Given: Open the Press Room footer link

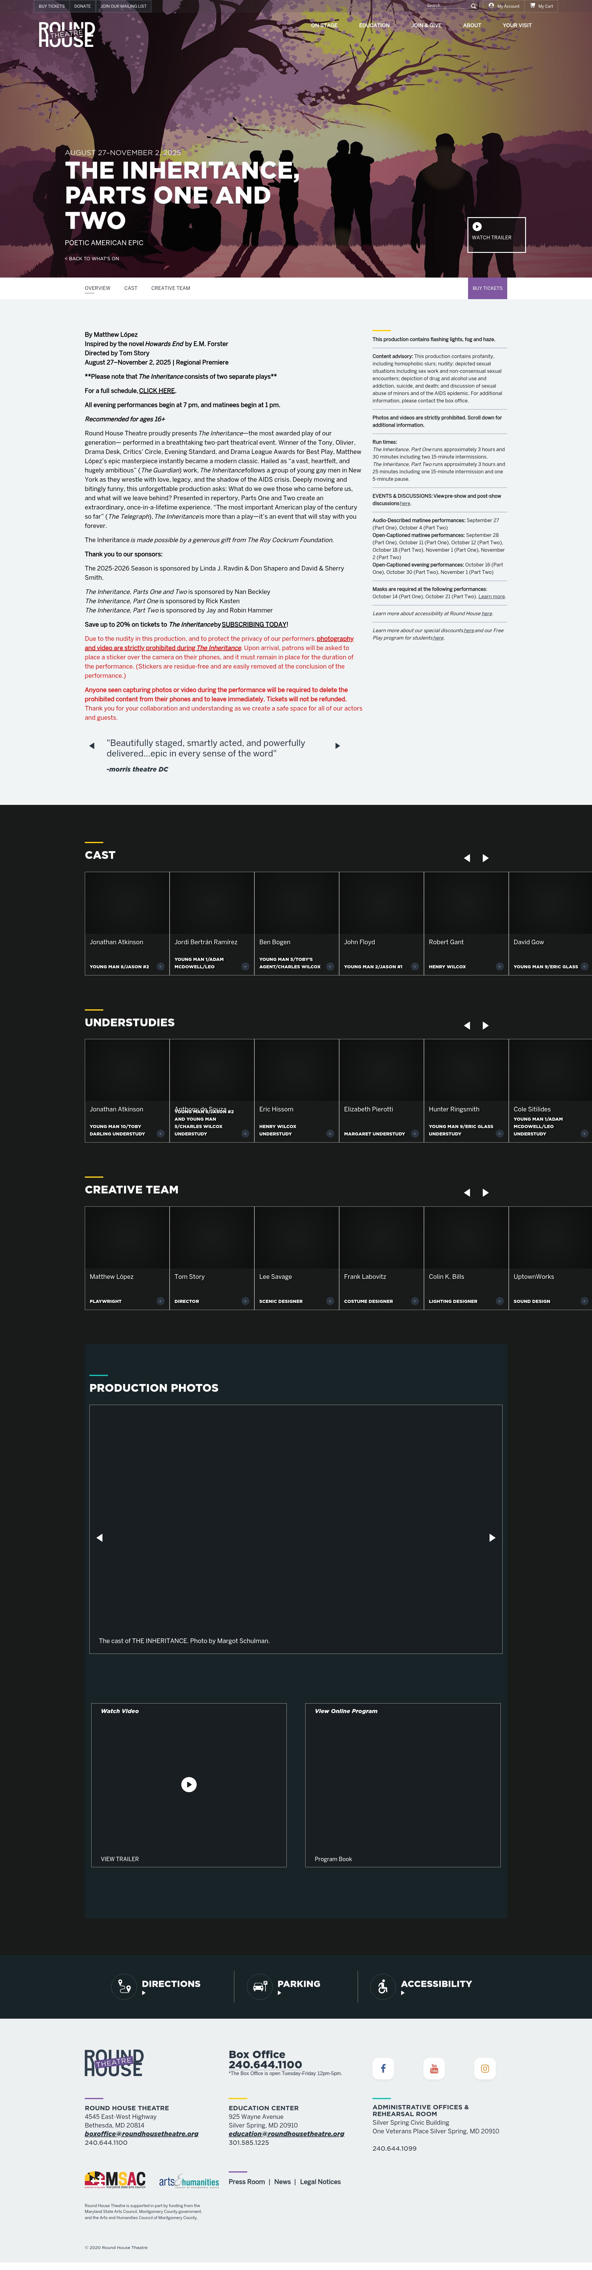Looking at the screenshot, I should [247, 2182].
